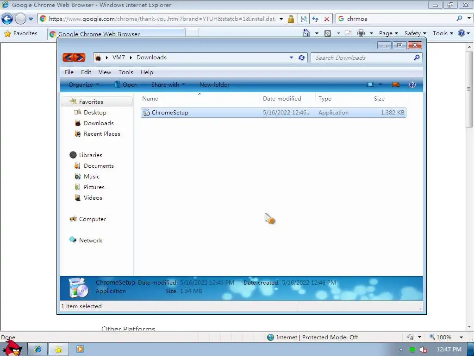Screen dimensions: 474x356
Task: Open the View menu in Explorer
Action: click(x=105, y=72)
